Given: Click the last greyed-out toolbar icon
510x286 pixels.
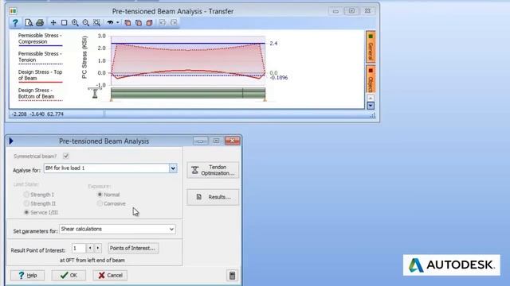Looking at the screenshot, I should pos(174,23).
